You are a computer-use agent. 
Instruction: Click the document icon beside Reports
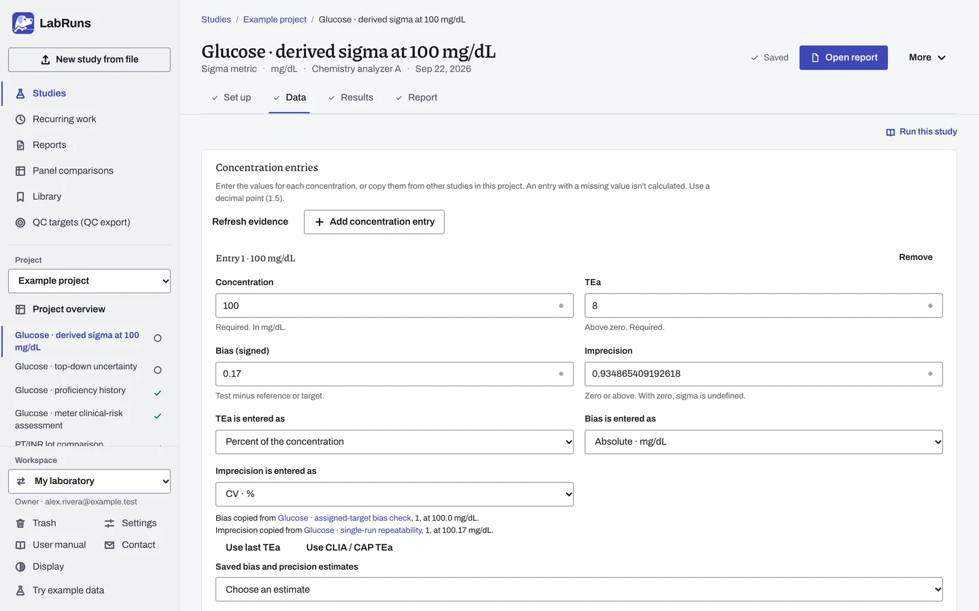20,145
